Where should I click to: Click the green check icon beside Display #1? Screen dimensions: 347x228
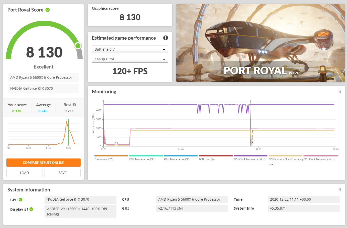coord(31,209)
